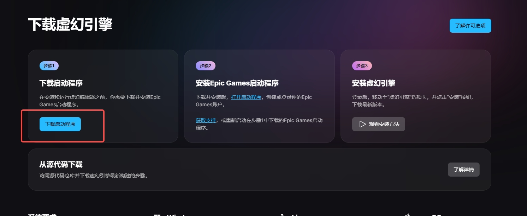Select the 步骤3 badge
The image size is (527, 216).
[362, 66]
